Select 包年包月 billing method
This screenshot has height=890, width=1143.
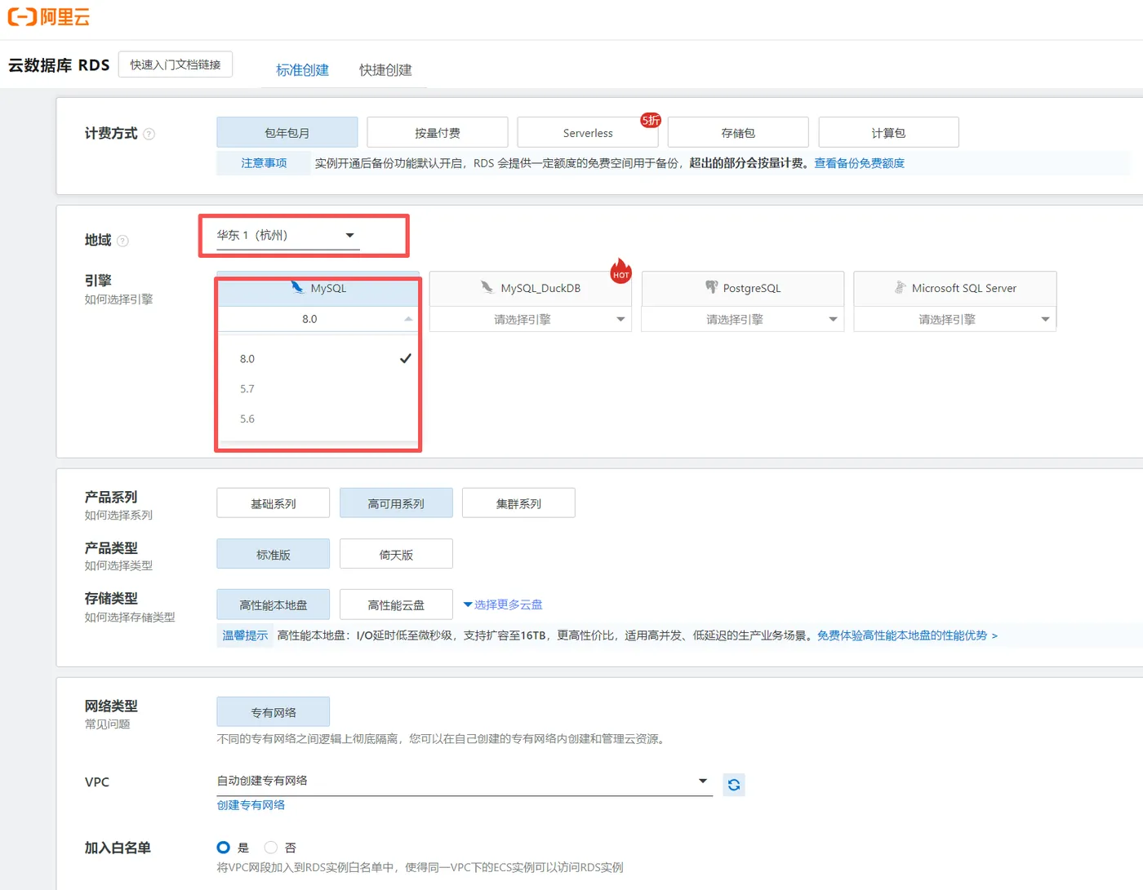(287, 133)
